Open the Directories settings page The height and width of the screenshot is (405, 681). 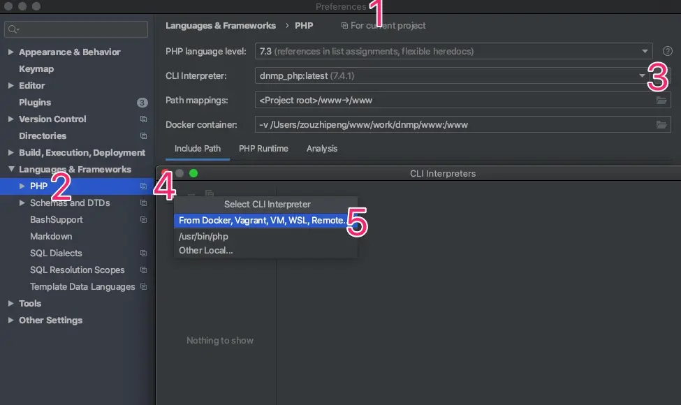43,136
